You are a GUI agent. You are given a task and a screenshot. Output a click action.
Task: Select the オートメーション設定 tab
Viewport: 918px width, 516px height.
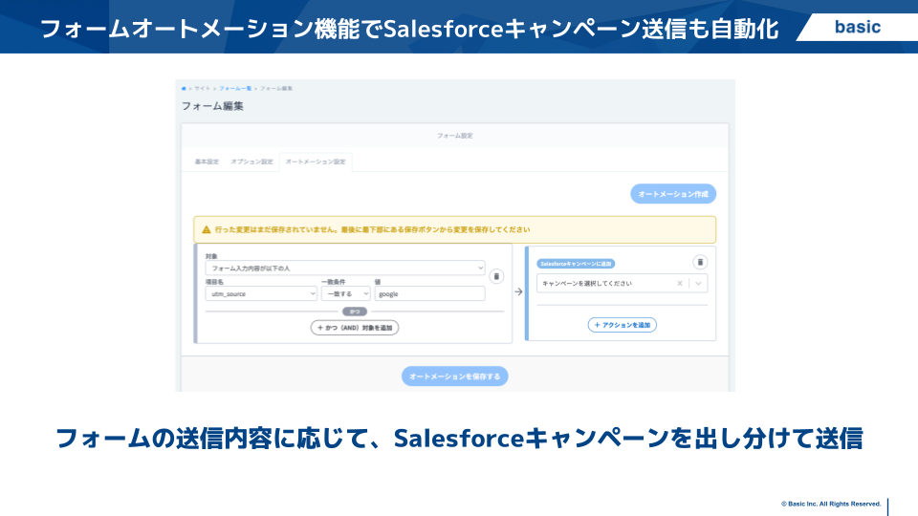pyautogui.click(x=316, y=161)
